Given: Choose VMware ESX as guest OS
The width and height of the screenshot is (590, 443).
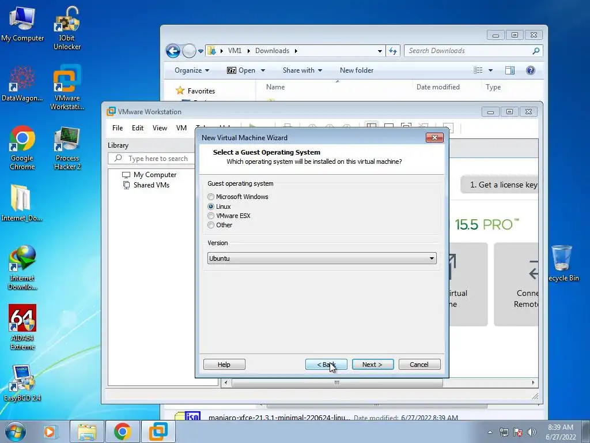Looking at the screenshot, I should pyautogui.click(x=211, y=216).
